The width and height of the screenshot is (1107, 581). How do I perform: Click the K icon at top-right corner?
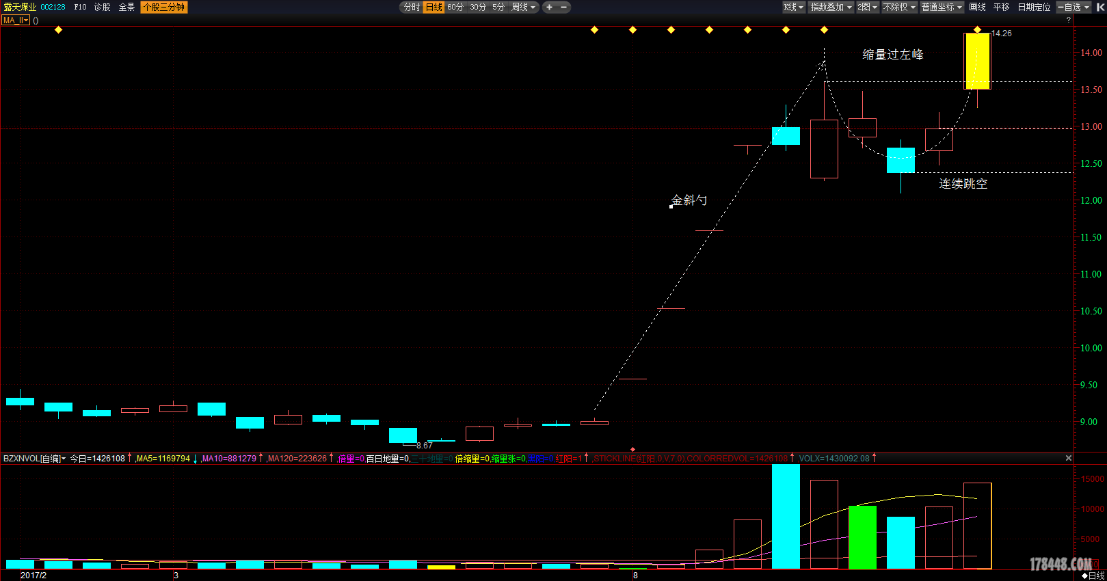pyautogui.click(x=1100, y=7)
